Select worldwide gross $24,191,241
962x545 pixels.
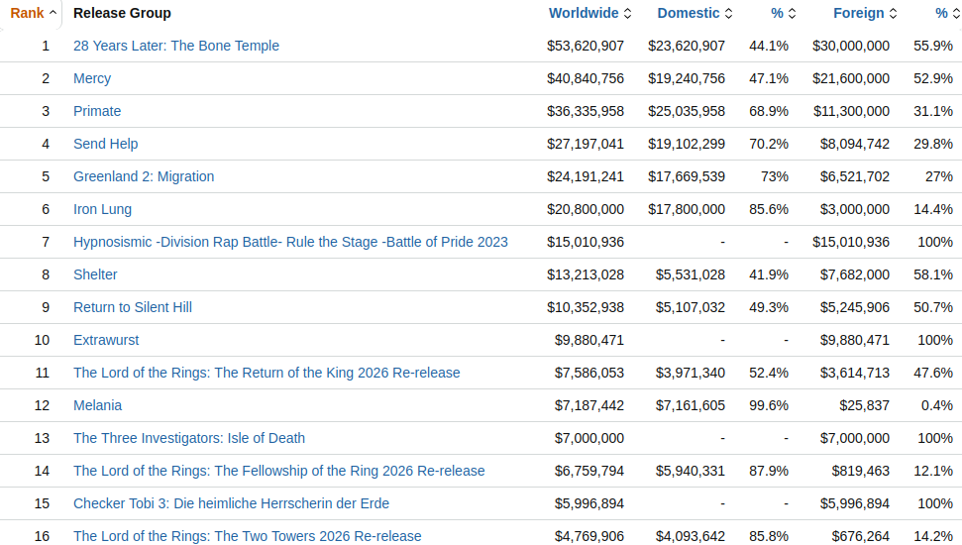[x=586, y=176]
